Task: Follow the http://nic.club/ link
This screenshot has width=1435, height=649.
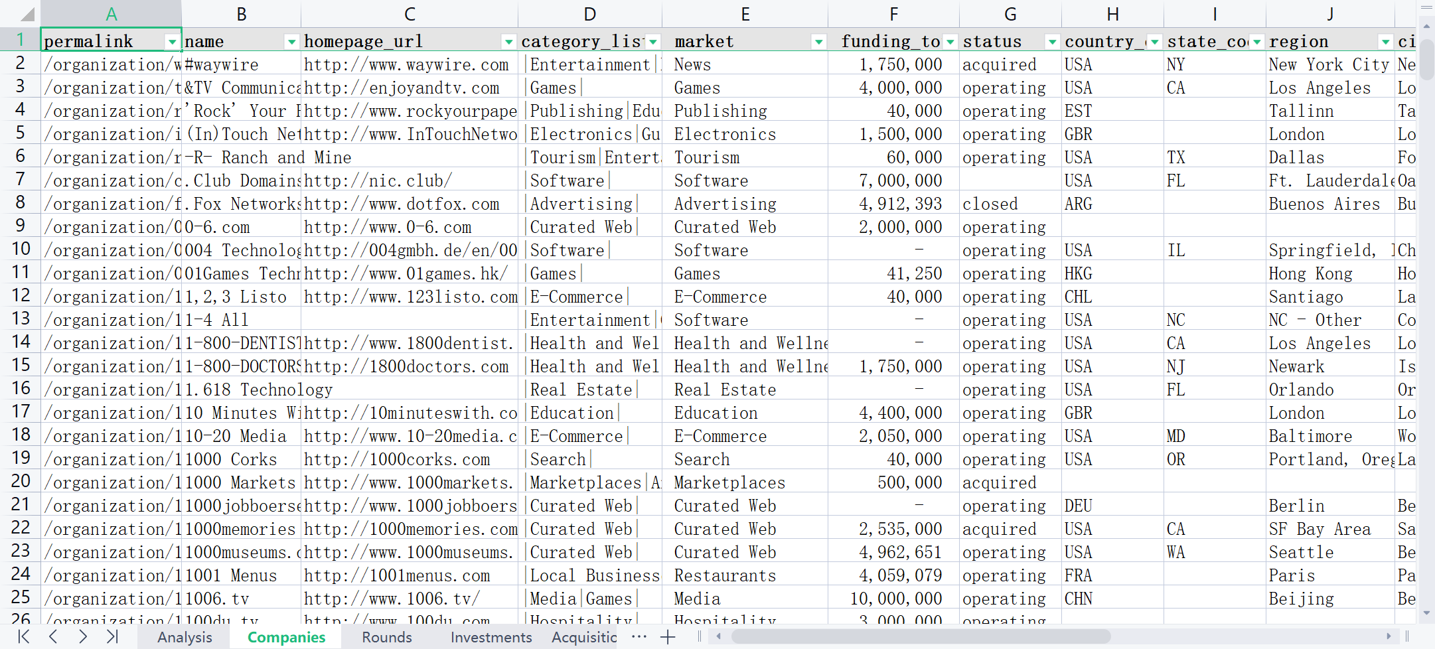Action: (378, 181)
